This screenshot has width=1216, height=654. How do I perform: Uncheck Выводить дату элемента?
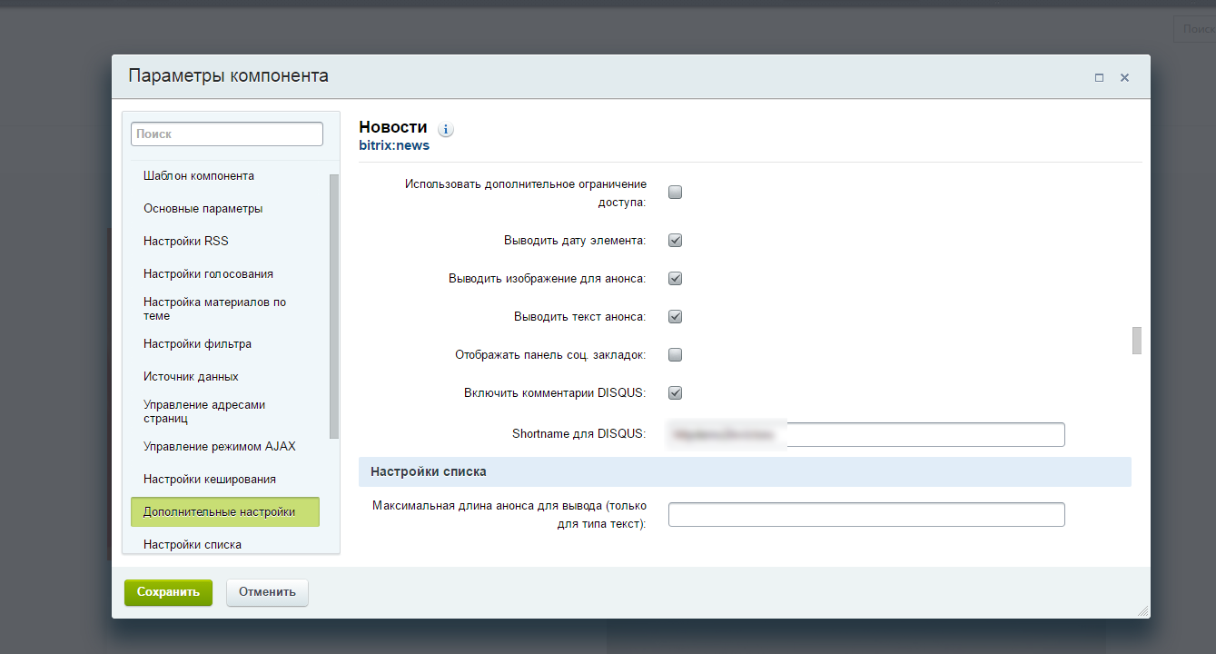[675, 241]
